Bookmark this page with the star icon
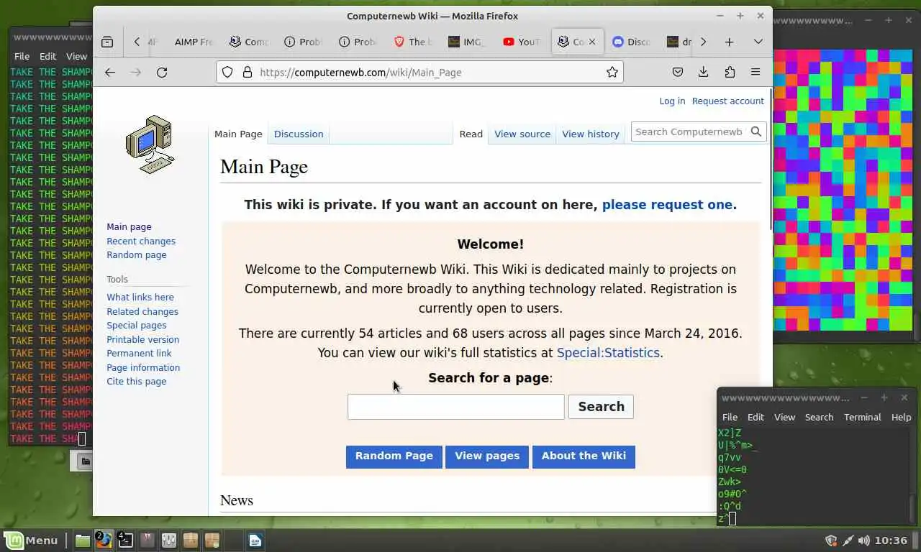 tap(612, 72)
